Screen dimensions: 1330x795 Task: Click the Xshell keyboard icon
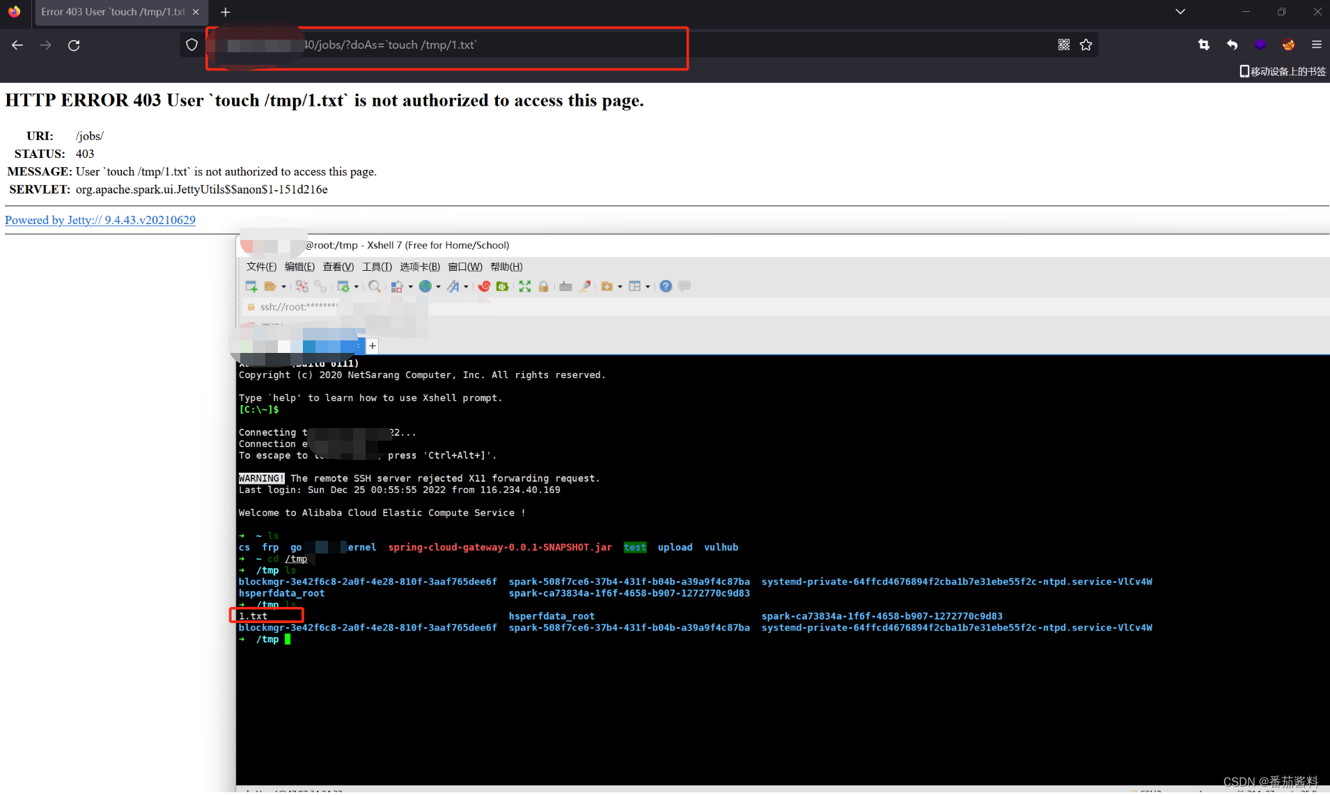[x=565, y=286]
